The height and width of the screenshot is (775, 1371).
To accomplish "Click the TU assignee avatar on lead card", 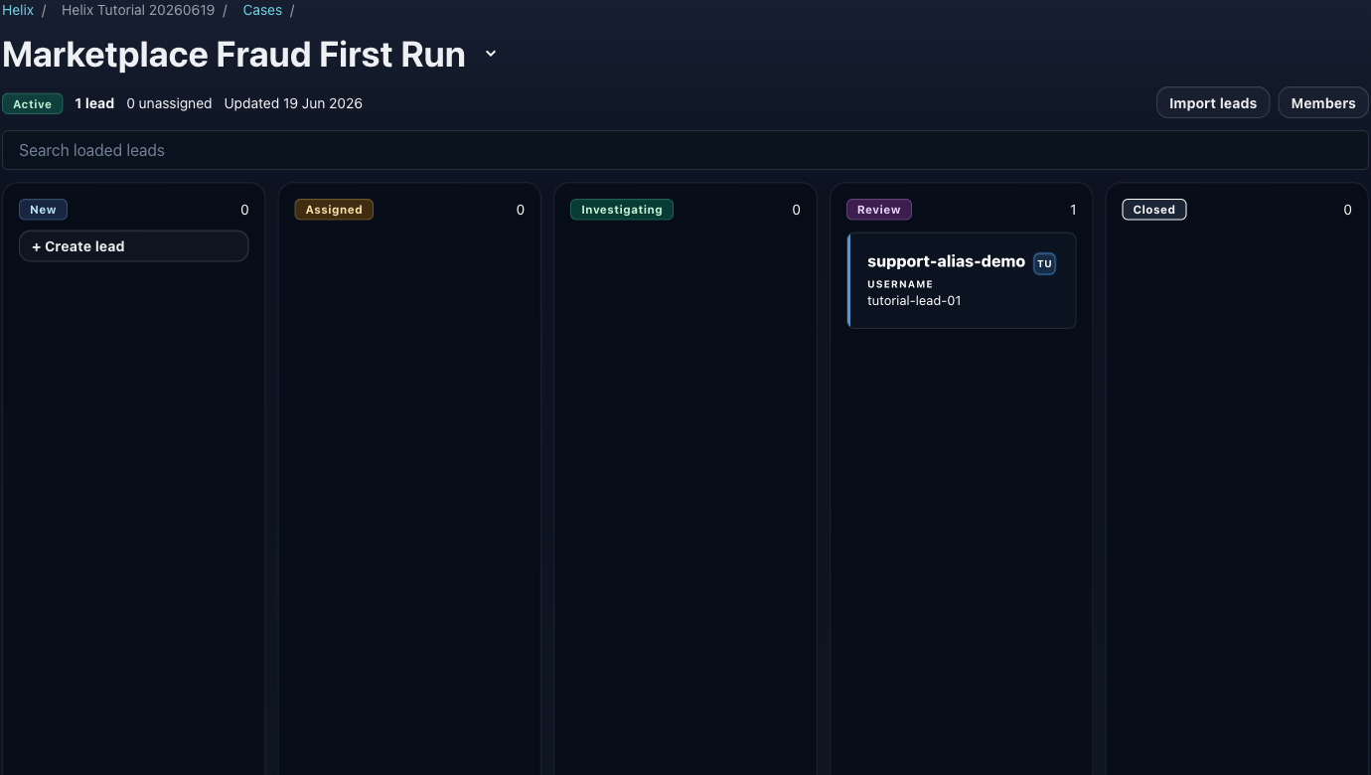I will [1044, 263].
